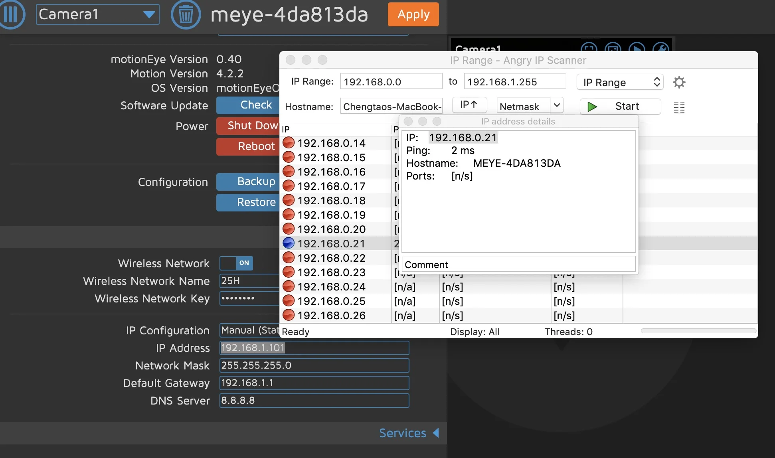The height and width of the screenshot is (458, 775).
Task: Click the red status icon for 192.168.0.23
Action: point(289,272)
